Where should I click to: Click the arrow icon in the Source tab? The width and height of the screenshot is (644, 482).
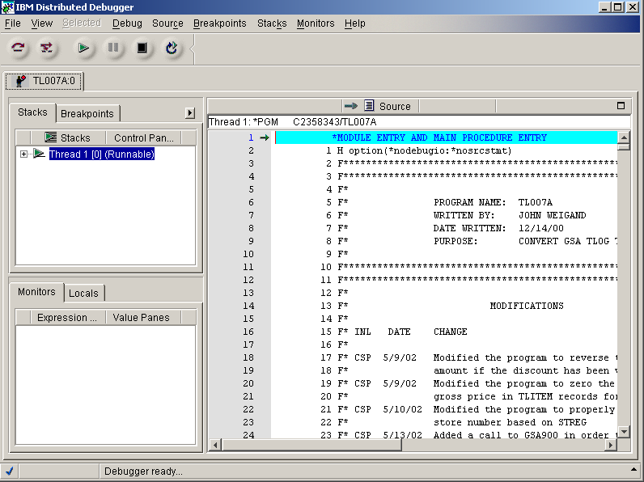351,106
